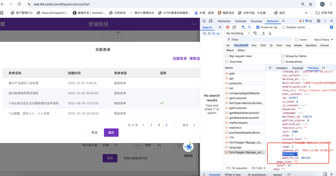Click the import HAR upload icon
Image resolution: width=336 pixels, height=176 pixels.
pyautogui.click(x=263, y=33)
